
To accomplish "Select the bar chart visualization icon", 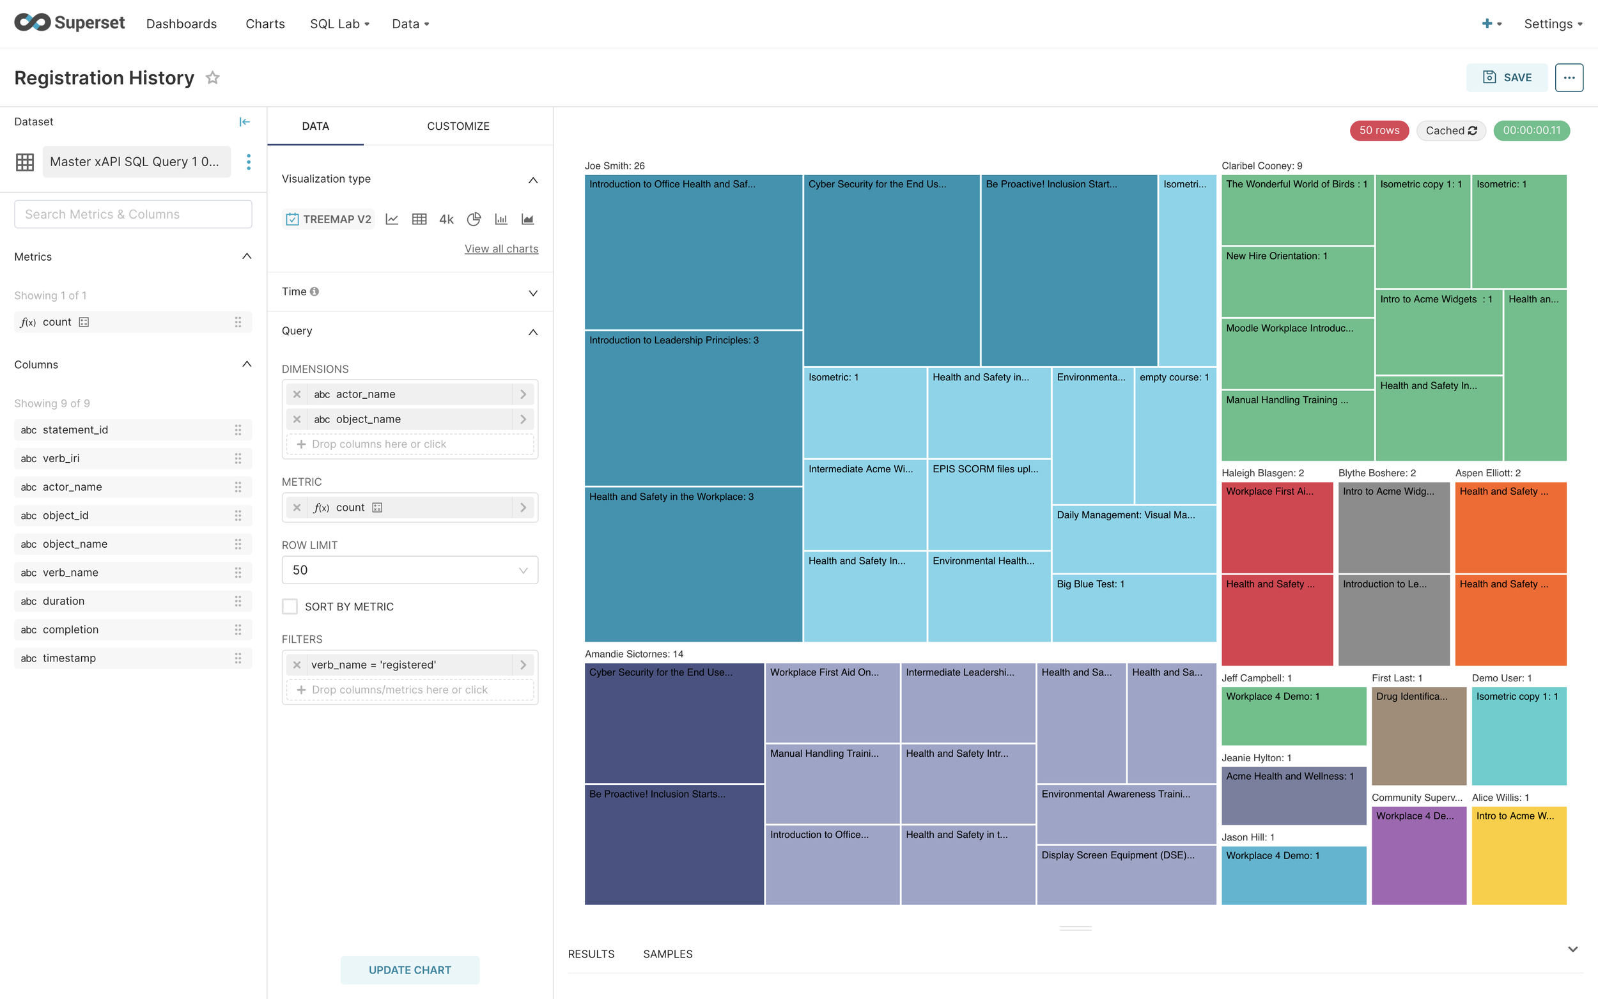I will point(500,219).
